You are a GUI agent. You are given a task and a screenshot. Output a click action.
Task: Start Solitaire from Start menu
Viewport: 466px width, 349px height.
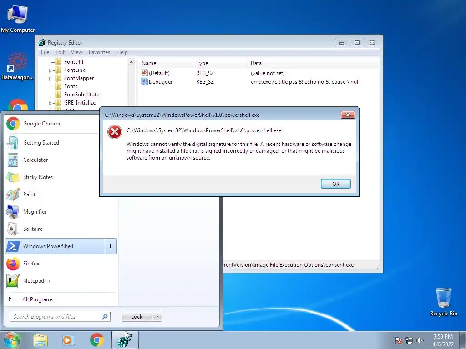61,229
